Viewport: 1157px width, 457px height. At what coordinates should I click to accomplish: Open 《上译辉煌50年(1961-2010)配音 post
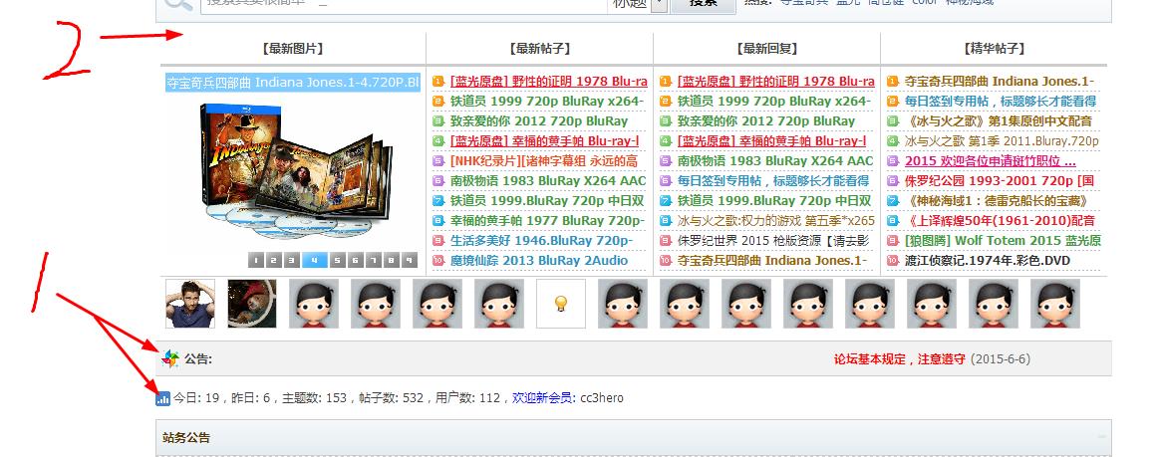(x=1000, y=220)
